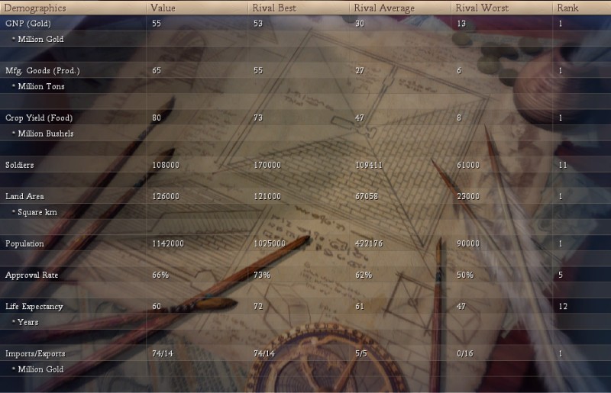Click the Imports/Exports row label
The width and height of the screenshot is (611, 393).
34,354
